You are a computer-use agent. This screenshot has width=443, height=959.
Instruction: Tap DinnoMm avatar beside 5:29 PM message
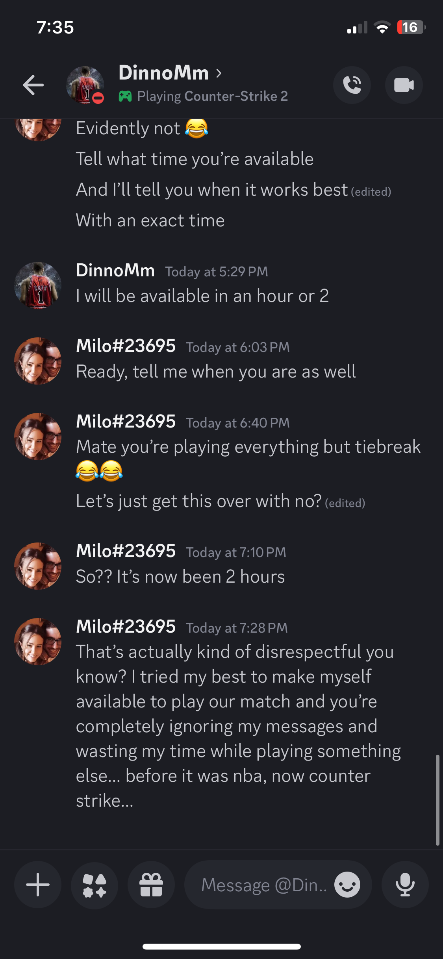tap(38, 285)
